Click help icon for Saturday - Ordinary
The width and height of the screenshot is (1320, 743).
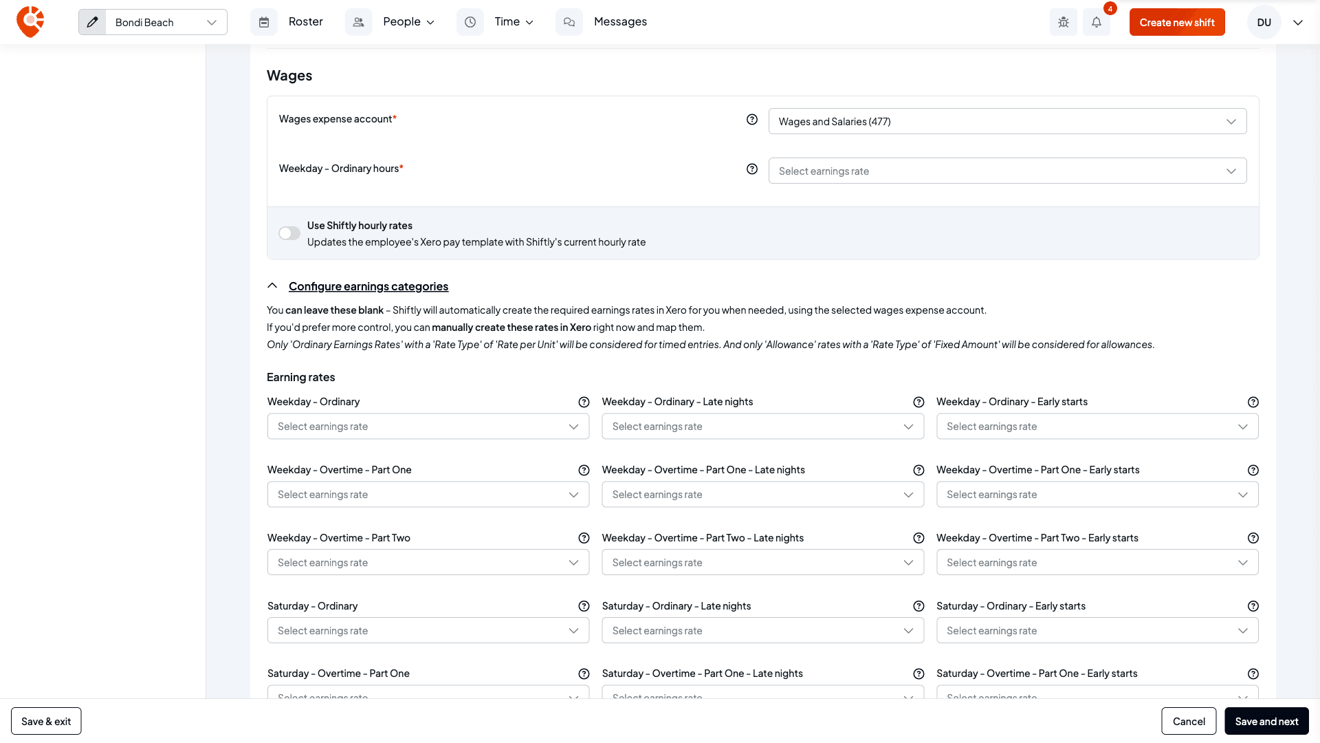pos(584,607)
